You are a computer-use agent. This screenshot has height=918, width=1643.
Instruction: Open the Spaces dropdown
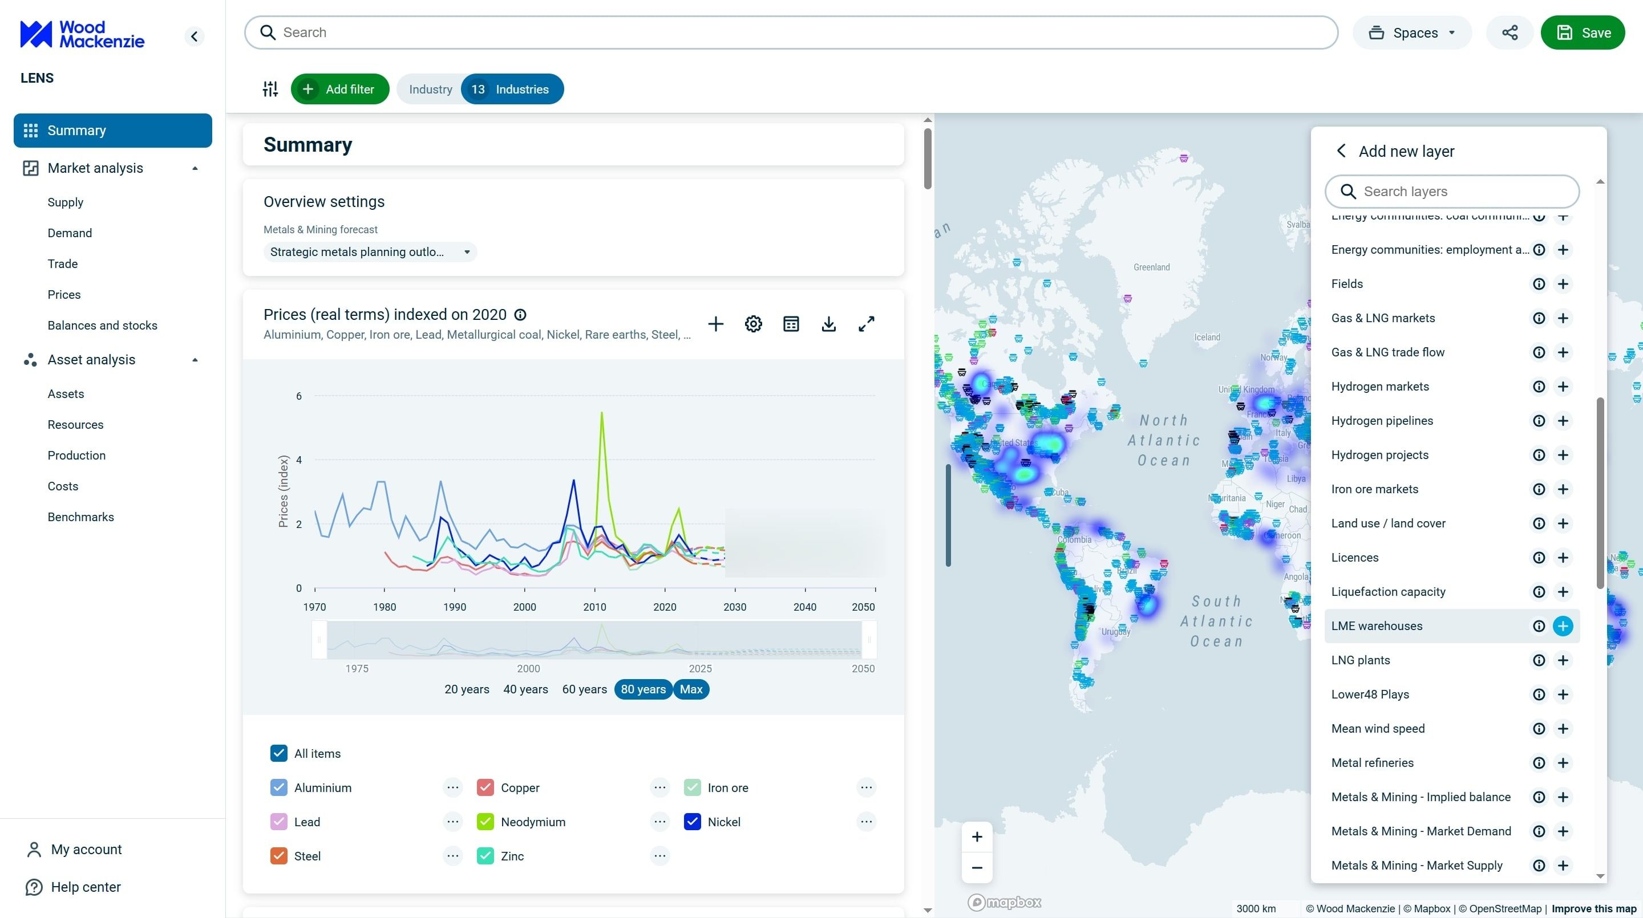point(1412,33)
